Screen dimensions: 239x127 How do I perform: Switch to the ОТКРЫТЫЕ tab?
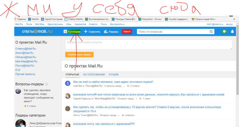[72, 74]
